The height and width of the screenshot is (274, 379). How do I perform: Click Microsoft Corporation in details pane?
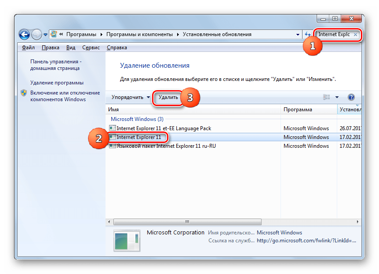[x=175, y=233]
